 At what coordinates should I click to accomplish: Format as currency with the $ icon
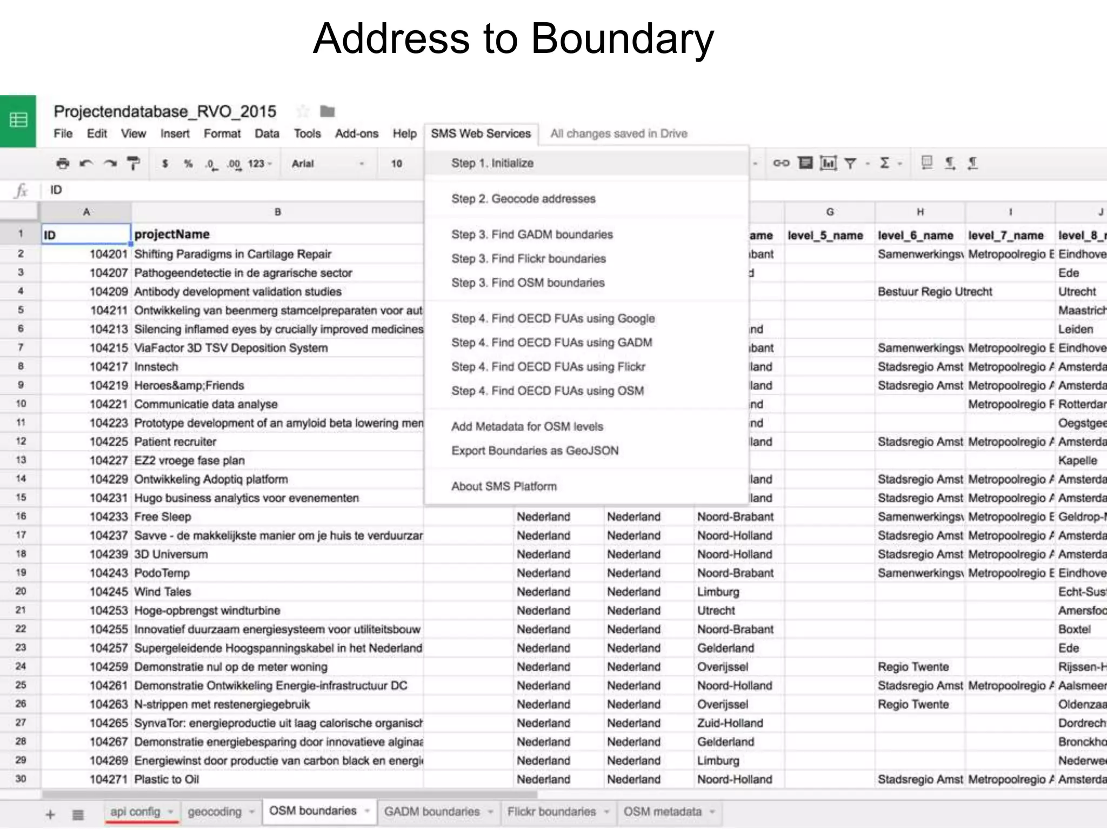pyautogui.click(x=165, y=163)
